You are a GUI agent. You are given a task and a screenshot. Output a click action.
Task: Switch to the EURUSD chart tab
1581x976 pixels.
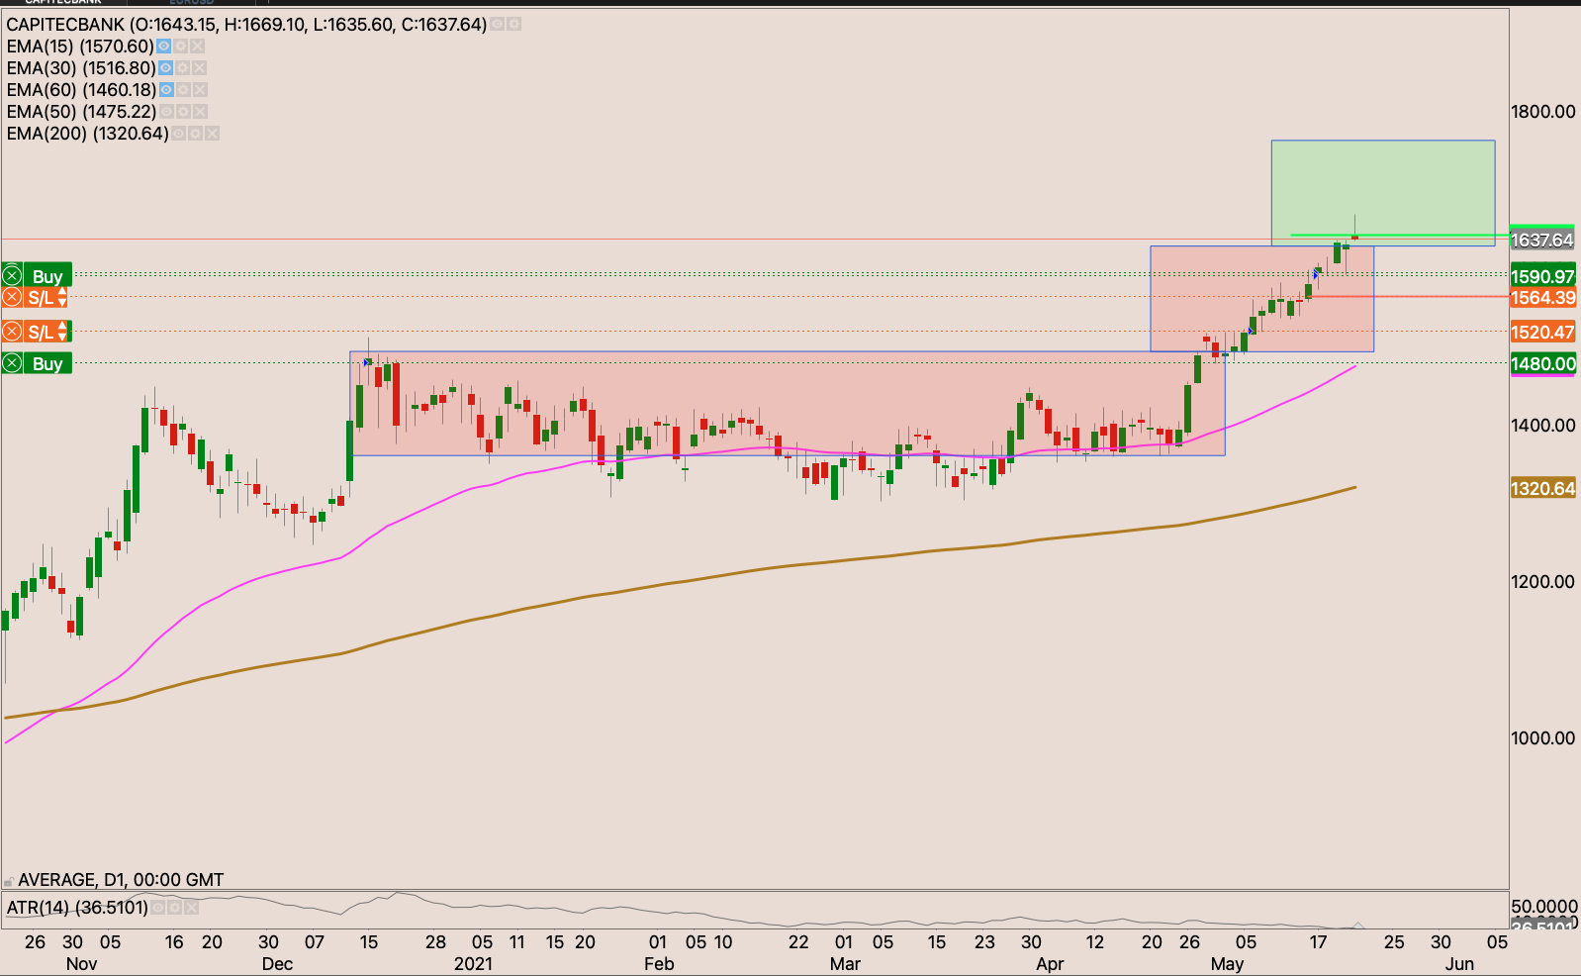tap(192, 3)
